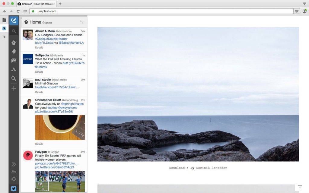Expand the panel with the double-chevron
Viewport: 309px width, 193px height.
tap(14, 164)
